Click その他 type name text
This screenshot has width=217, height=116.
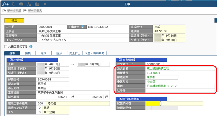click(x=52, y=103)
